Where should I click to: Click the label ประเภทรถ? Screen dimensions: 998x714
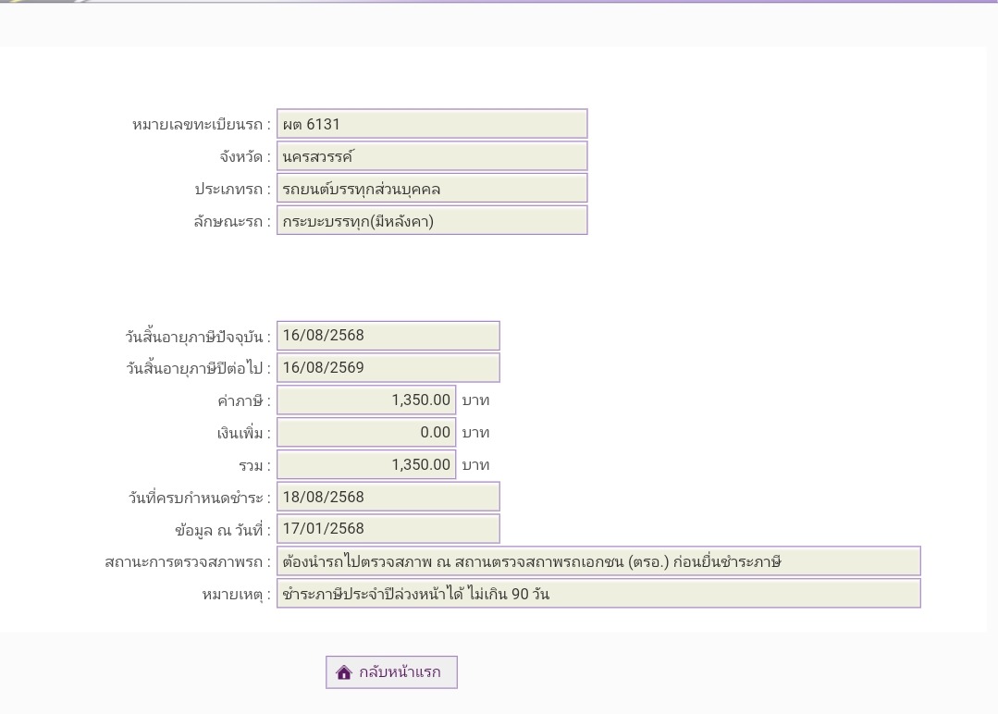coord(233,189)
